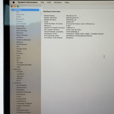Select Thunderbolt/USB4 in the sidebar
Image resolution: width=114 pixels, height=114 pixels.
point(24,65)
